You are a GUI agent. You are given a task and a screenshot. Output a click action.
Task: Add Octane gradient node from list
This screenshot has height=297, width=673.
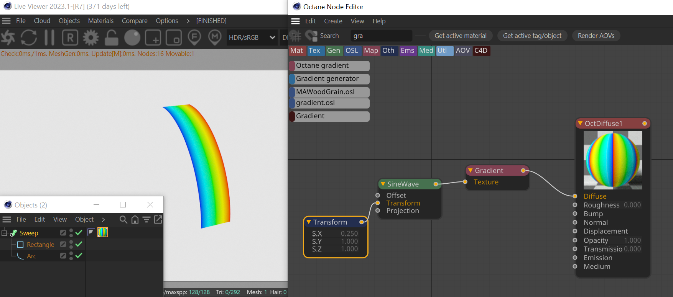tap(329, 65)
